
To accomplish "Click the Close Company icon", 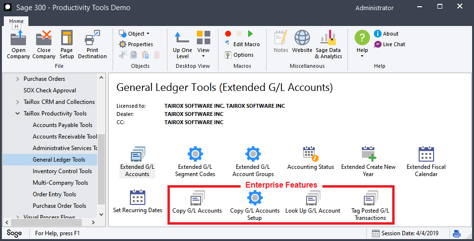I will (44, 38).
